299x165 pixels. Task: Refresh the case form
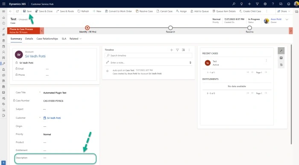tap(83, 11)
